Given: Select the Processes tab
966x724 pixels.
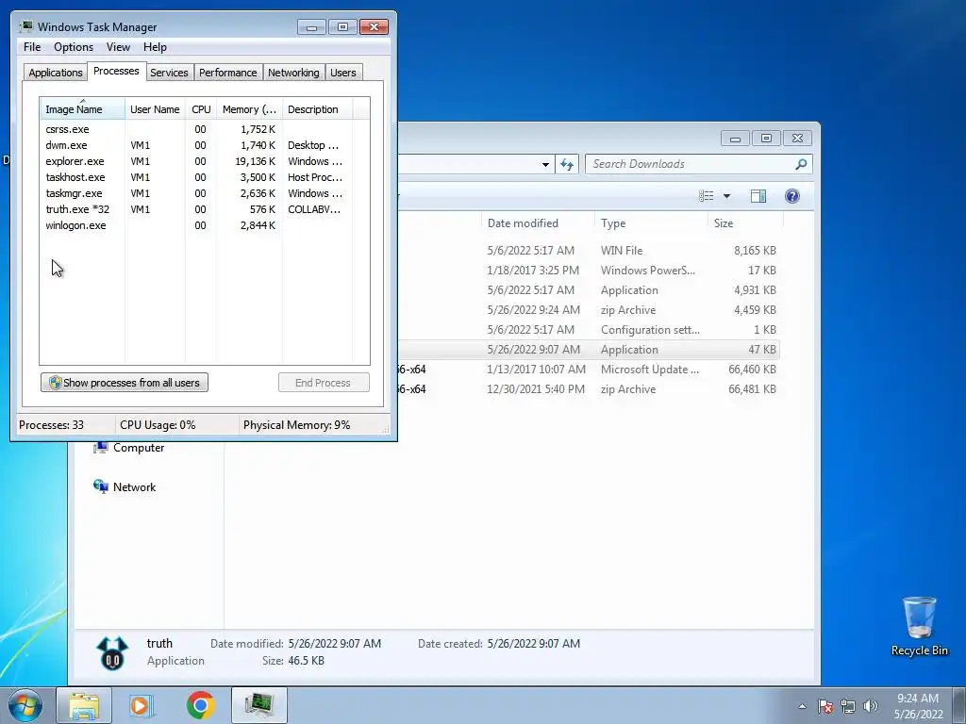Looking at the screenshot, I should tap(116, 72).
